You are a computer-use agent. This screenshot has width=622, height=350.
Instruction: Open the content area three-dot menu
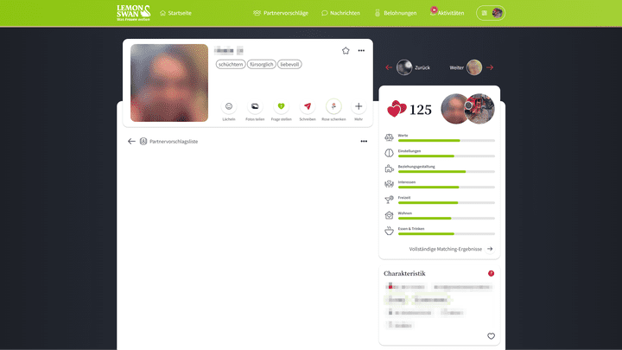point(364,141)
